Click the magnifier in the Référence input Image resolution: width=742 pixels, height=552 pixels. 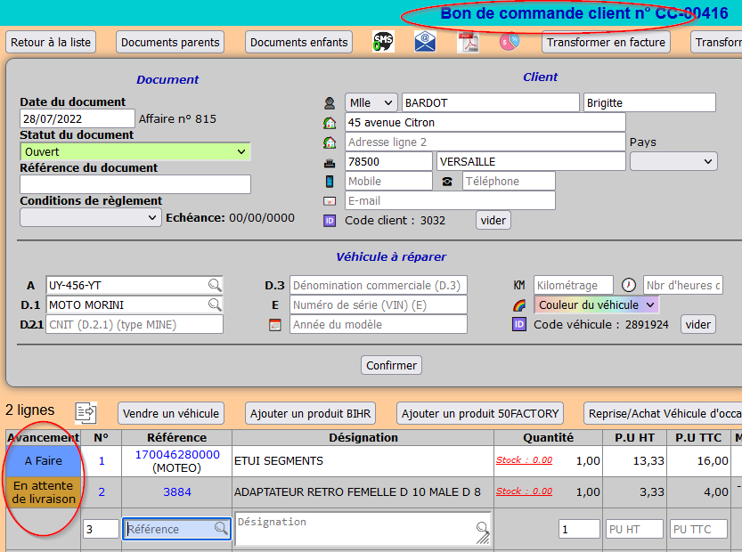pyautogui.click(x=221, y=529)
